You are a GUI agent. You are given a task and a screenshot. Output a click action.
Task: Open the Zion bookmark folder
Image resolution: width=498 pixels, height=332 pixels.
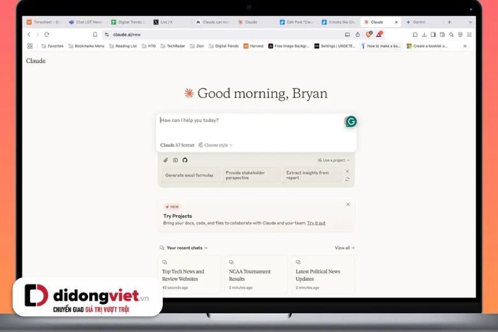pos(197,46)
